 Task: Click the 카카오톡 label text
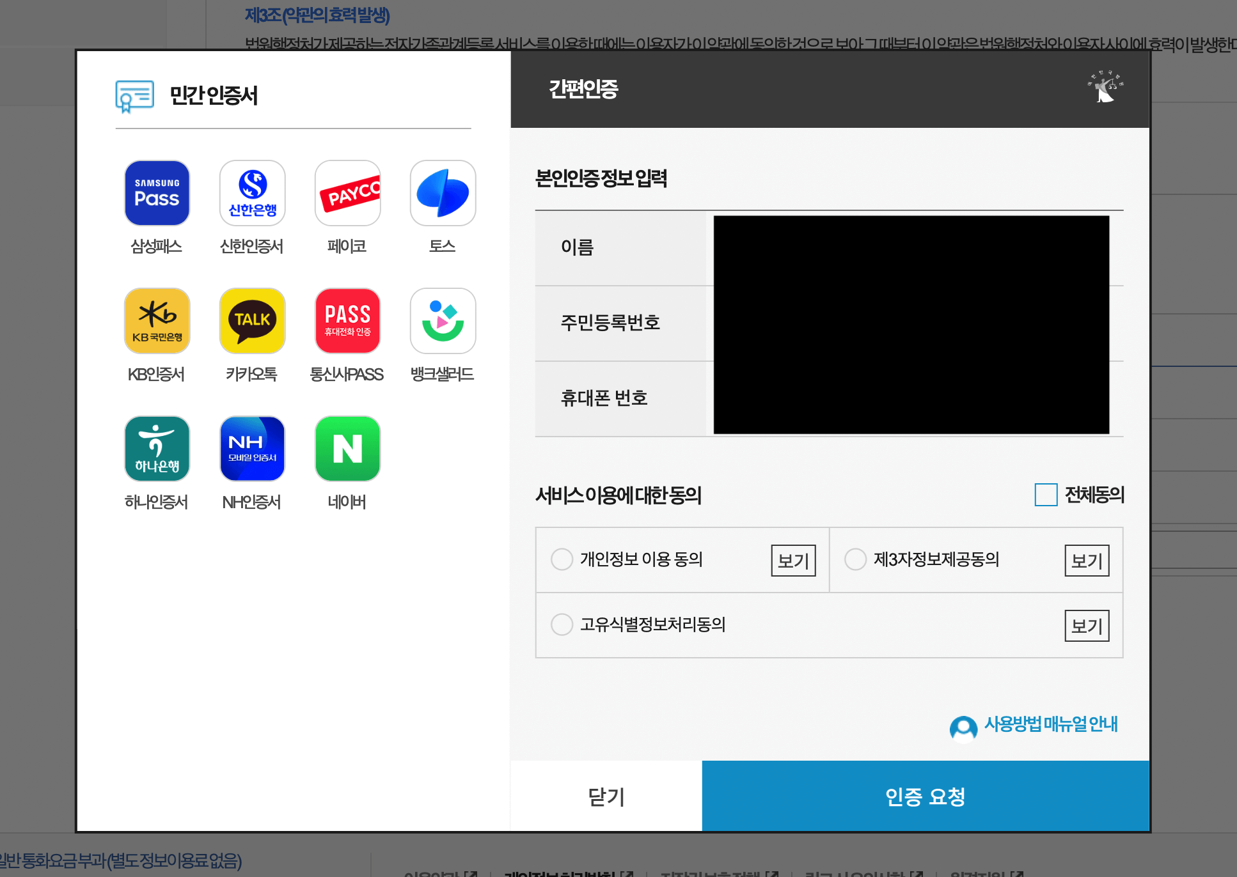coord(252,374)
